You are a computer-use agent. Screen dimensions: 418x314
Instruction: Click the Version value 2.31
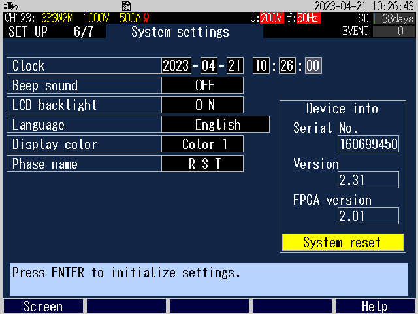coord(368,180)
